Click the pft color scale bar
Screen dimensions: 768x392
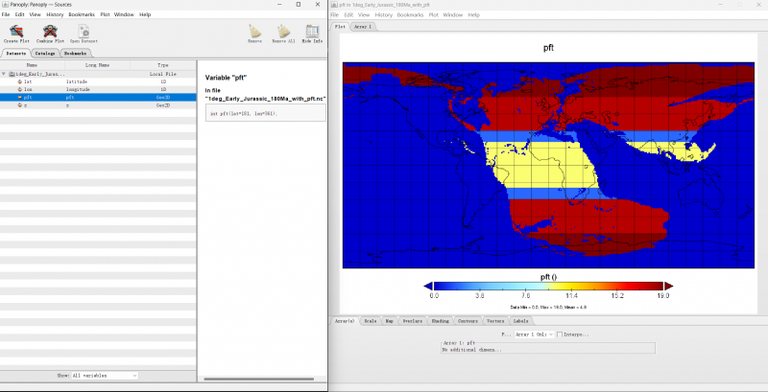pyautogui.click(x=547, y=286)
